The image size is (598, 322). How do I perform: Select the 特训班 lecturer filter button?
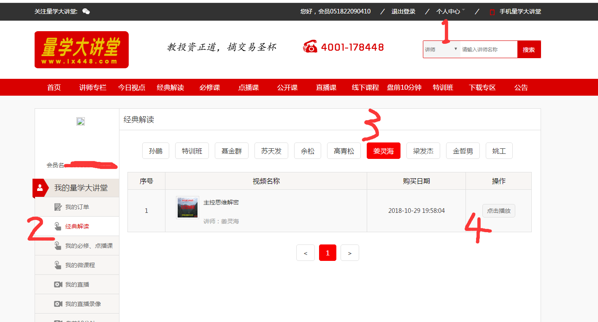[x=192, y=151]
